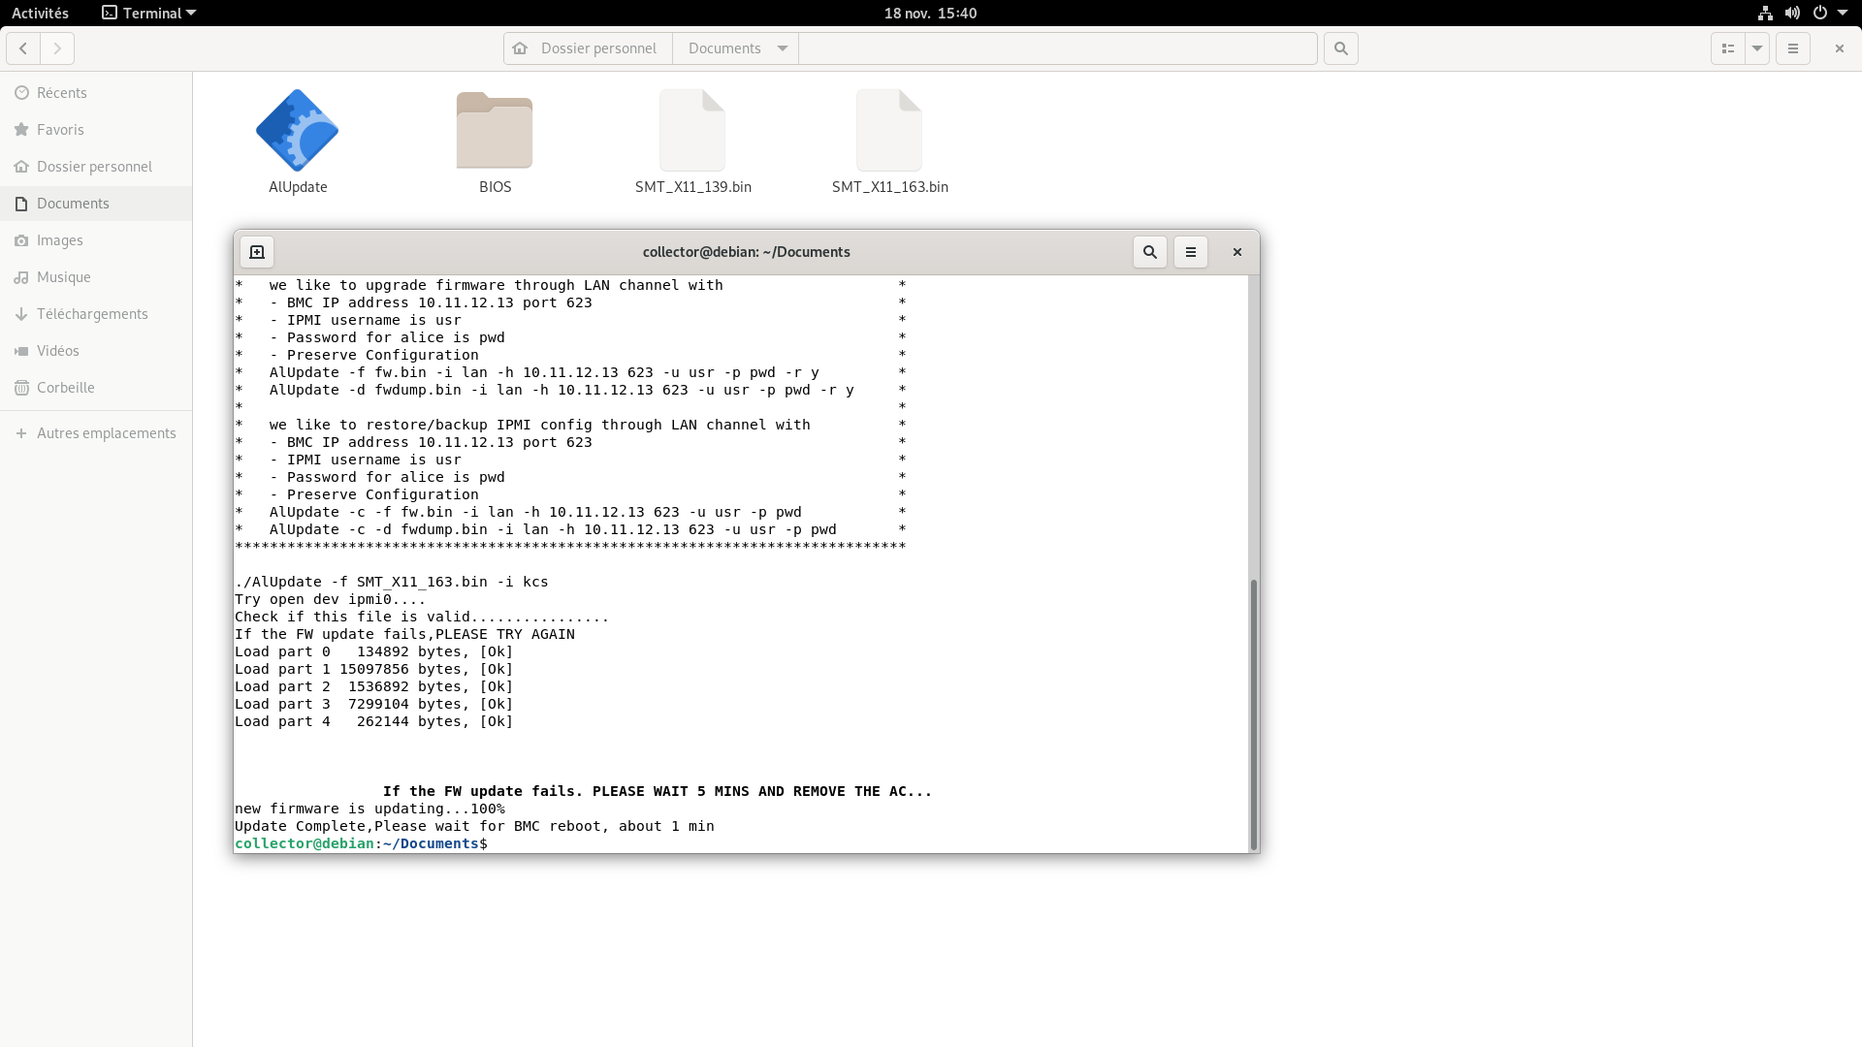Viewport: 1862px width, 1047px height.
Task: Open the AlUpdate application icon
Action: click(297, 131)
